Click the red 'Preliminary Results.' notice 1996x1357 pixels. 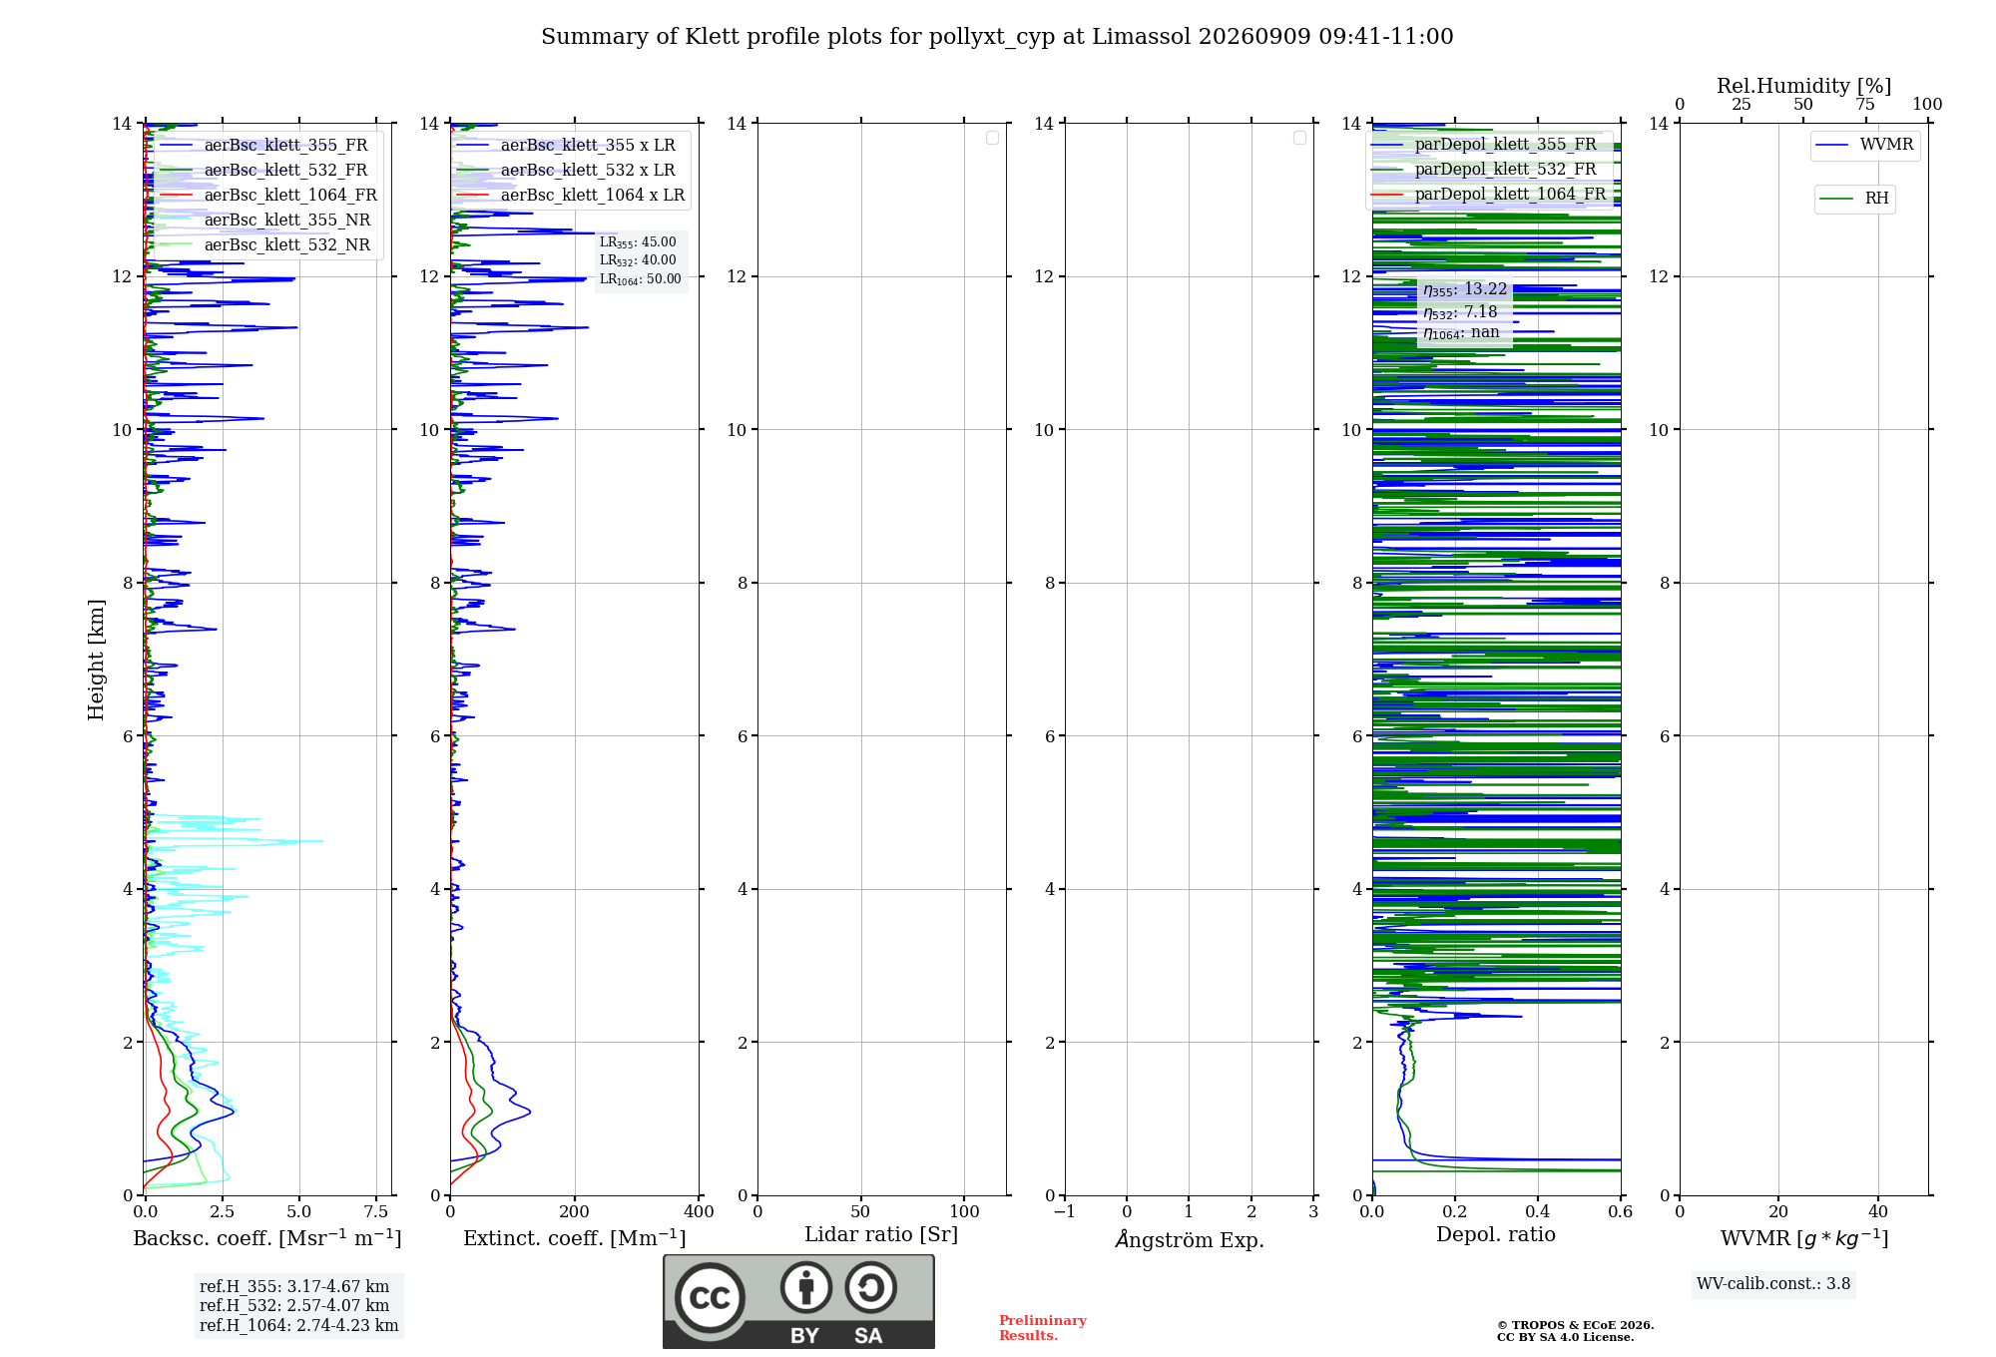pos(1043,1328)
